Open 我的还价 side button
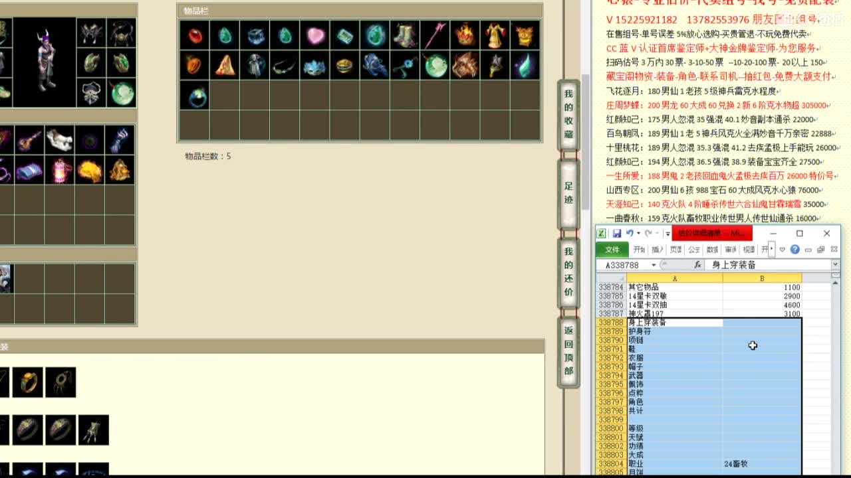 568,272
